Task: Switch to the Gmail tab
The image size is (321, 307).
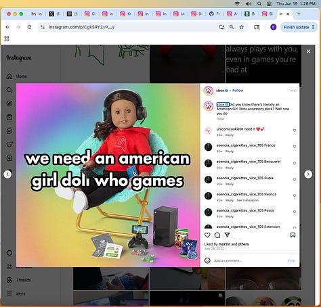Action: pos(37,14)
